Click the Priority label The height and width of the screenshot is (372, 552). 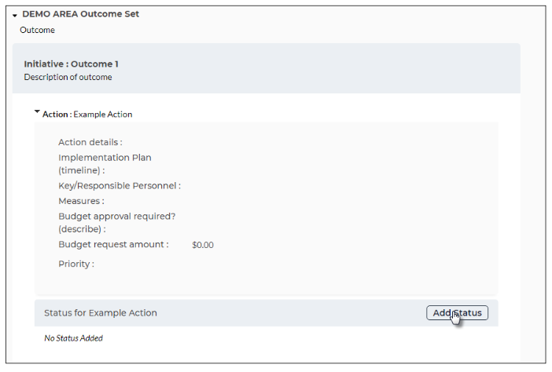click(x=76, y=264)
